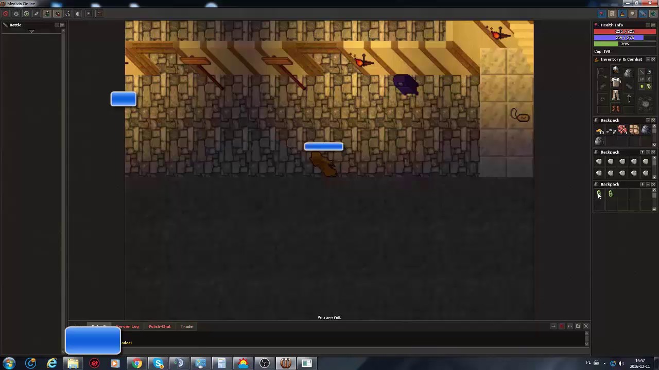
Task: Minimize the Health Info panel
Action: 648,25
